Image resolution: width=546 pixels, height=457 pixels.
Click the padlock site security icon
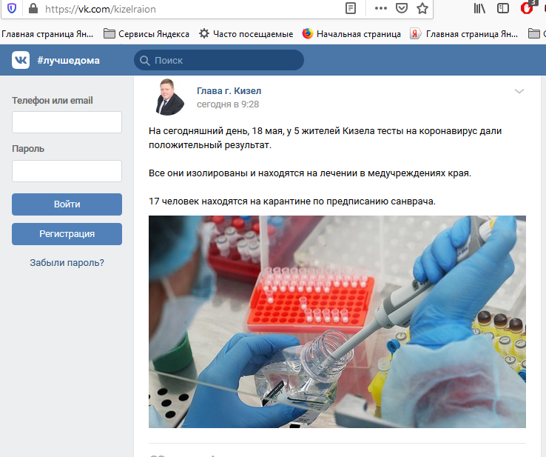point(33,9)
